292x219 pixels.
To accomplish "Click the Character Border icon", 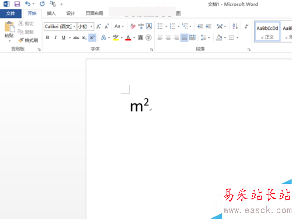I will click(x=149, y=26).
